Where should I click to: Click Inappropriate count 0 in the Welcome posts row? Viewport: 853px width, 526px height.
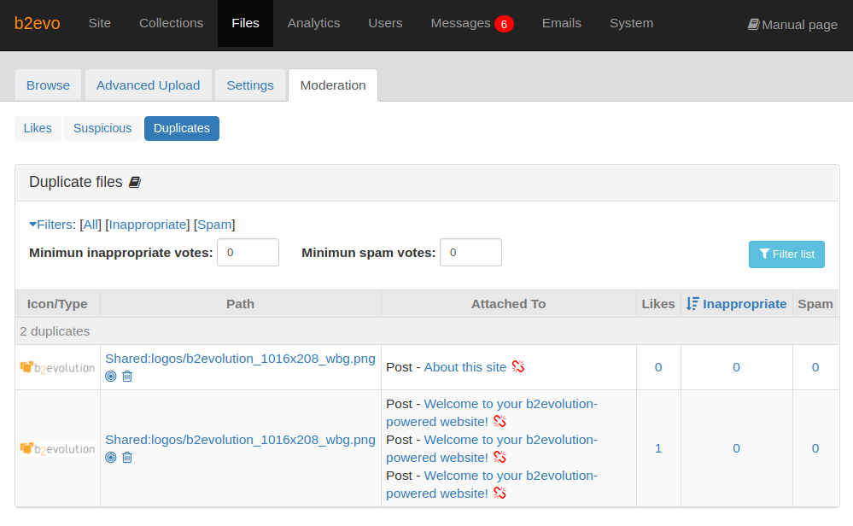736,448
